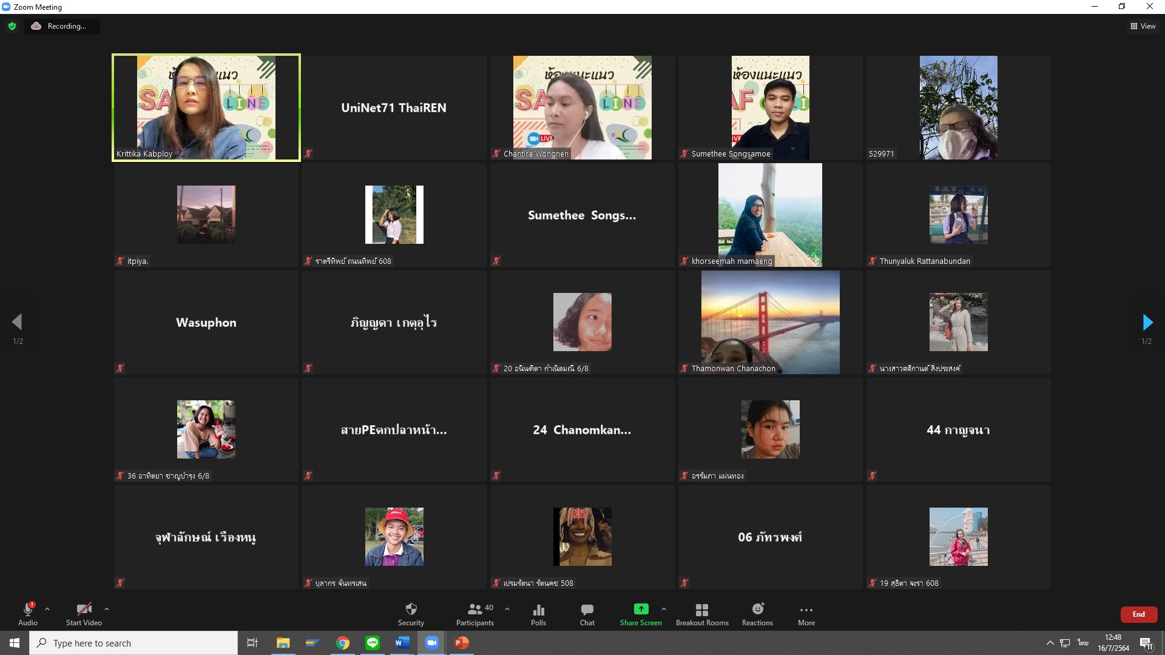Click the Windows taskbar search box
The width and height of the screenshot is (1165, 655).
point(133,643)
